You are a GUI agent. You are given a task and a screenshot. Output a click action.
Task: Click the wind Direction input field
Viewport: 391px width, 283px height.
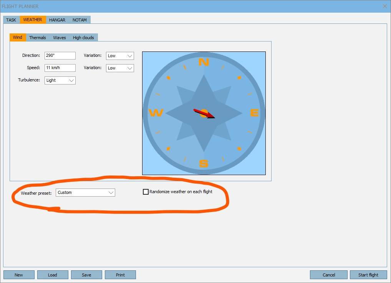point(60,56)
